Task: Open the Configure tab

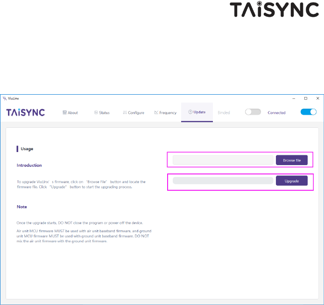Action: click(x=134, y=113)
